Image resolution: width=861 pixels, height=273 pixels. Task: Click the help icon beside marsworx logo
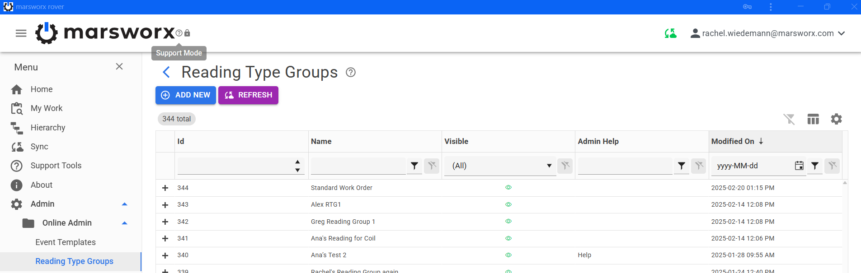[179, 33]
